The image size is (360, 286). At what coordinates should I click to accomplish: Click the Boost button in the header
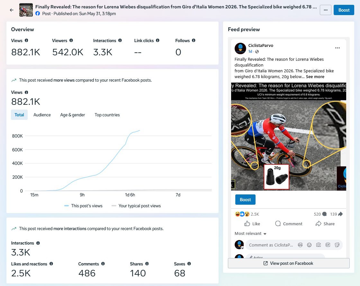[x=344, y=10]
